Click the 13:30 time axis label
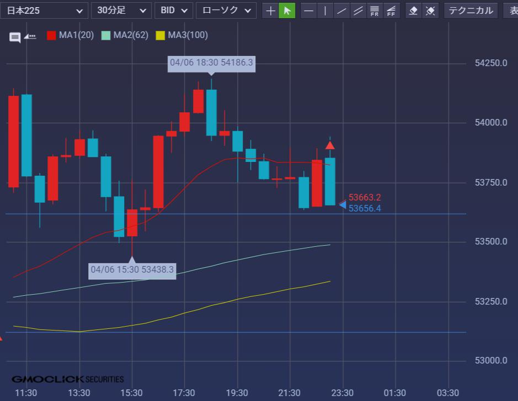 (x=79, y=393)
